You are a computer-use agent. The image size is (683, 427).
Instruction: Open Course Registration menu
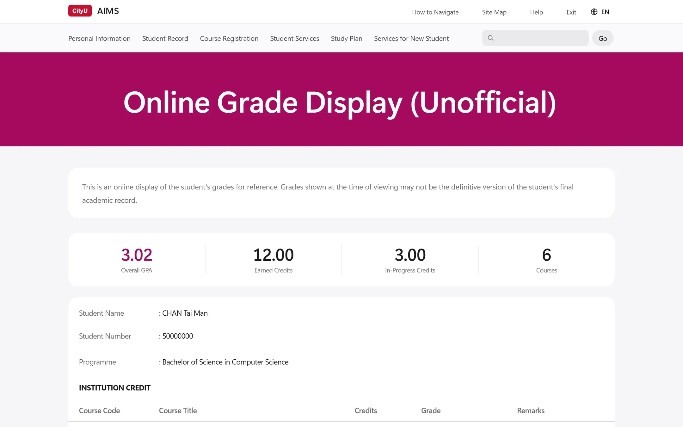[x=229, y=39]
